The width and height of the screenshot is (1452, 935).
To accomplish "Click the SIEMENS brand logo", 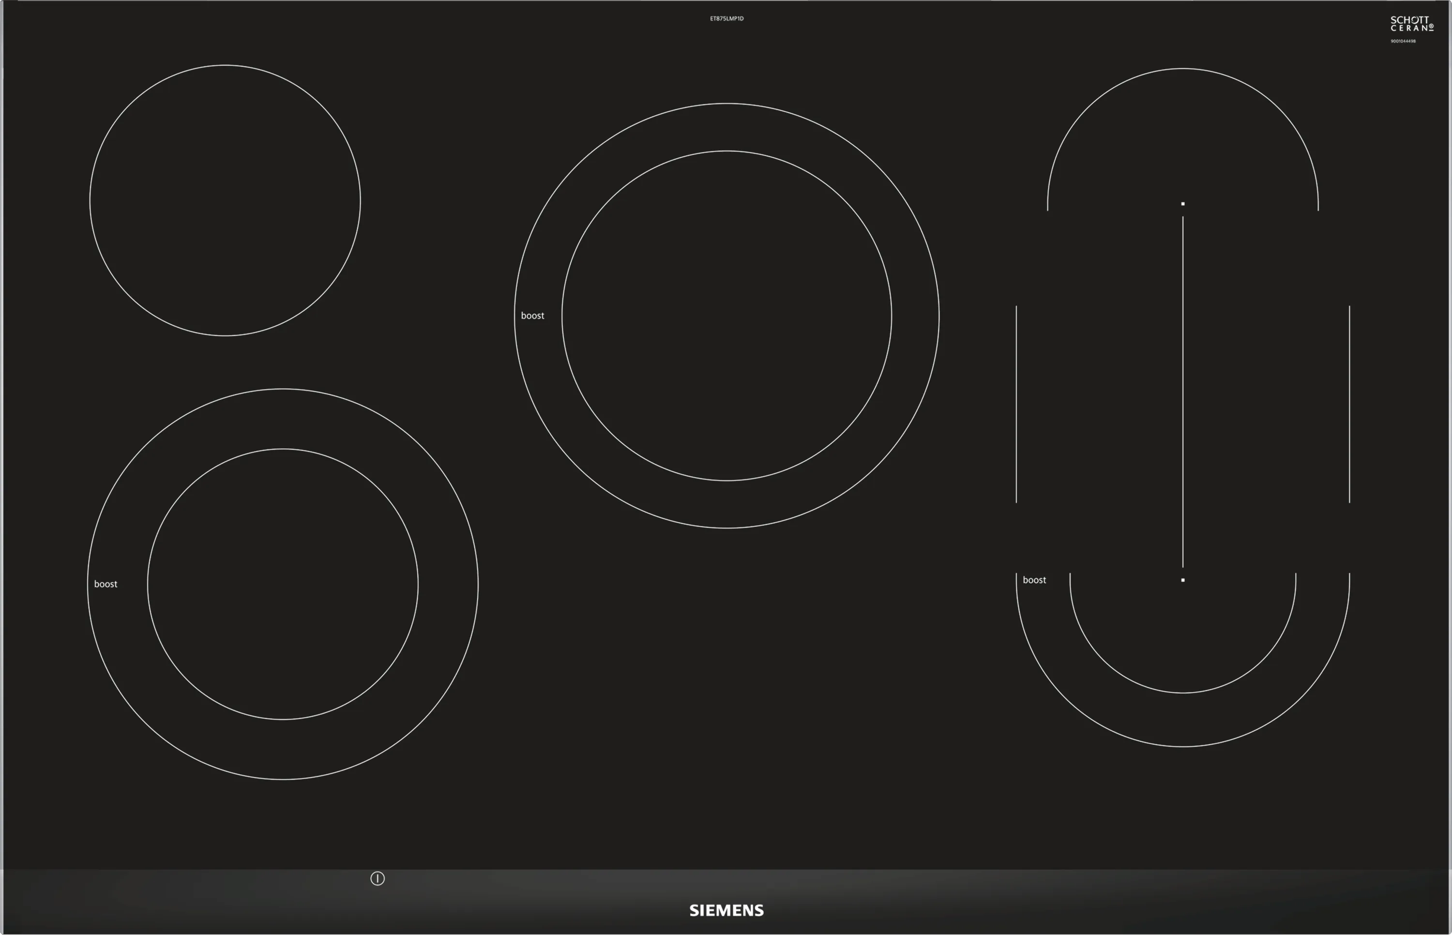I will 726,910.
